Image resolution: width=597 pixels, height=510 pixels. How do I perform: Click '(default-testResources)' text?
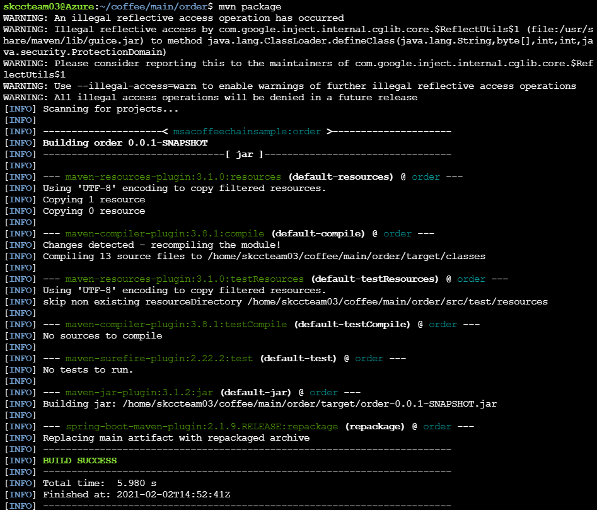tap(375, 279)
